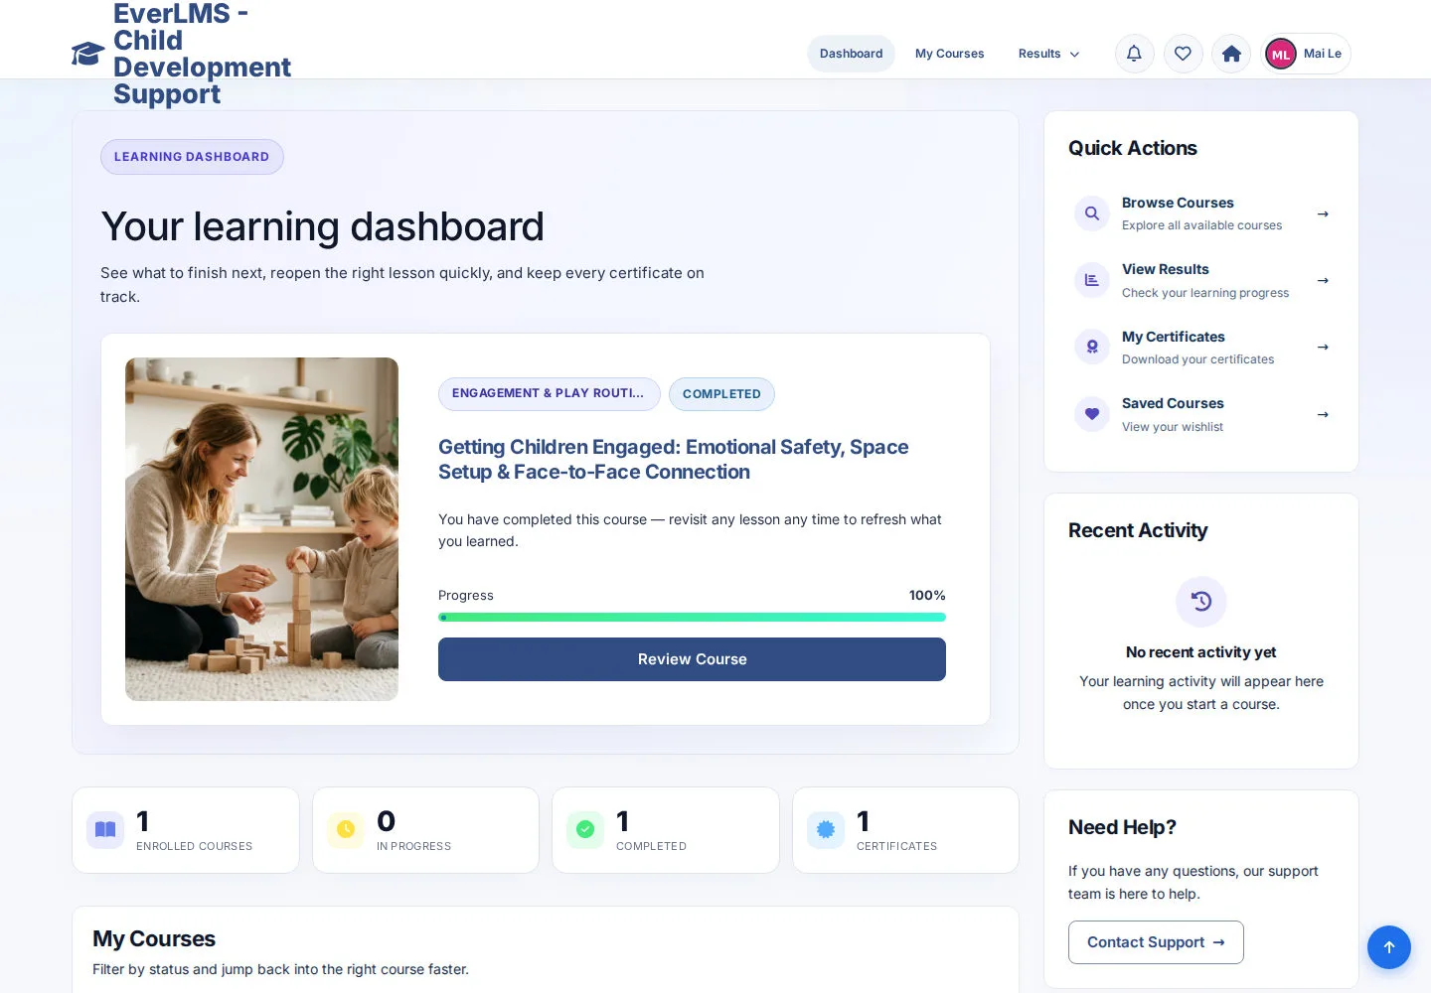This screenshot has height=993, width=1431.
Task: Expand the Results dropdown menu
Action: pyautogui.click(x=1048, y=54)
